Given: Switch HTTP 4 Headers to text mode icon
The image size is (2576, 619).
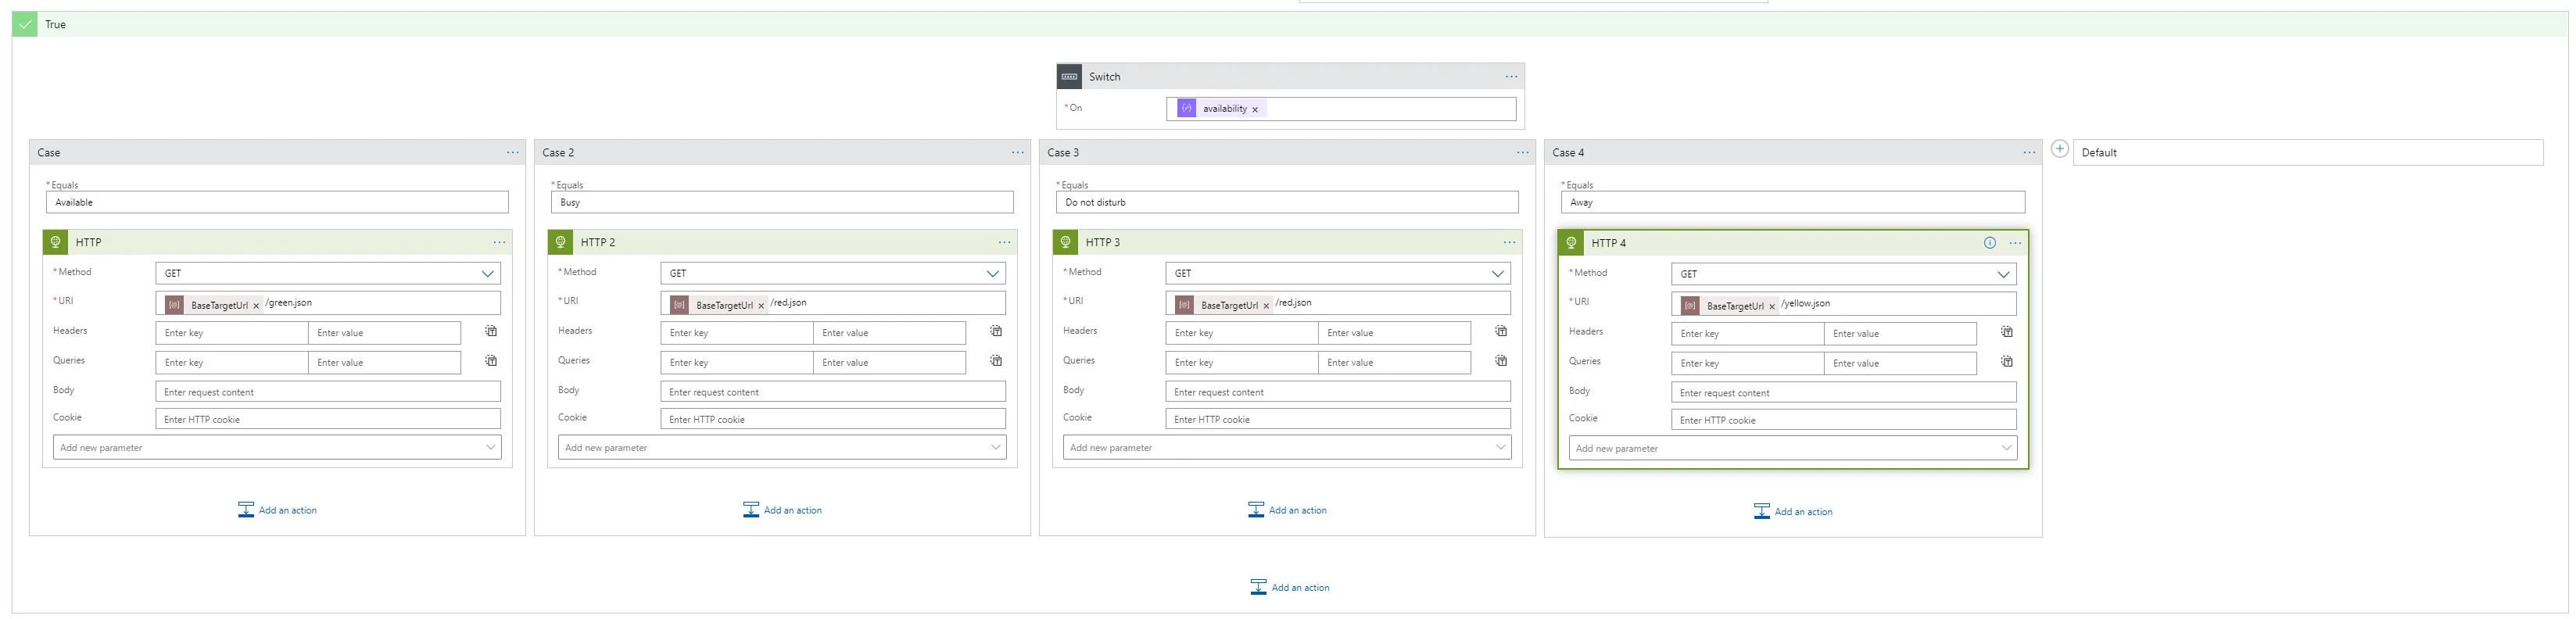Looking at the screenshot, I should coord(2007,332).
